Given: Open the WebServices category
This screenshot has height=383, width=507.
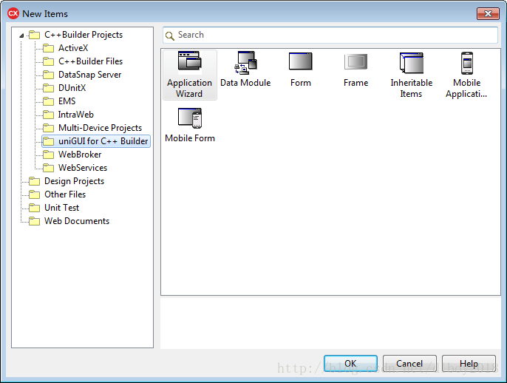Looking at the screenshot, I should point(83,168).
